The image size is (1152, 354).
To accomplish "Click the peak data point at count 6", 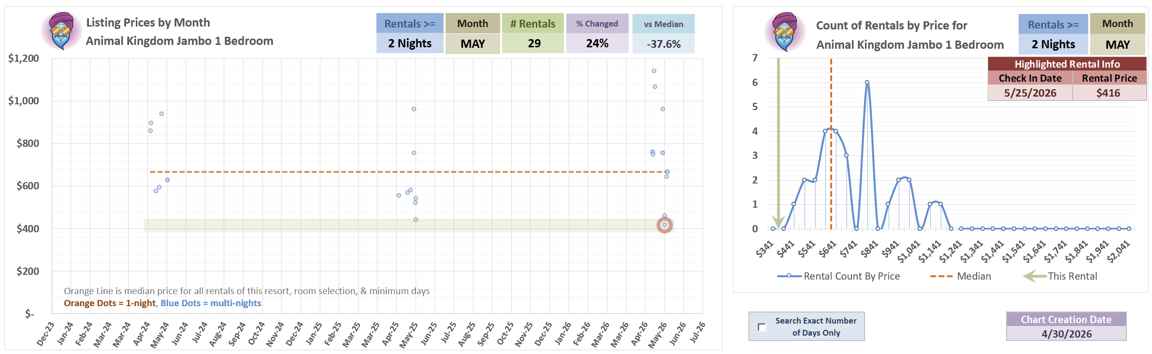I will tap(867, 83).
